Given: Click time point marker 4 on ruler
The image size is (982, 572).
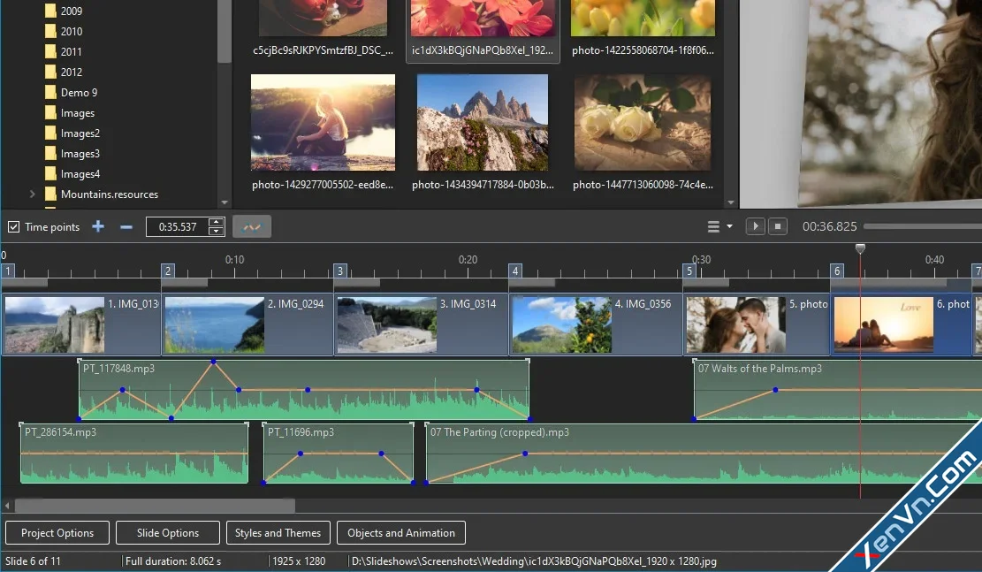Looking at the screenshot, I should click(x=514, y=271).
